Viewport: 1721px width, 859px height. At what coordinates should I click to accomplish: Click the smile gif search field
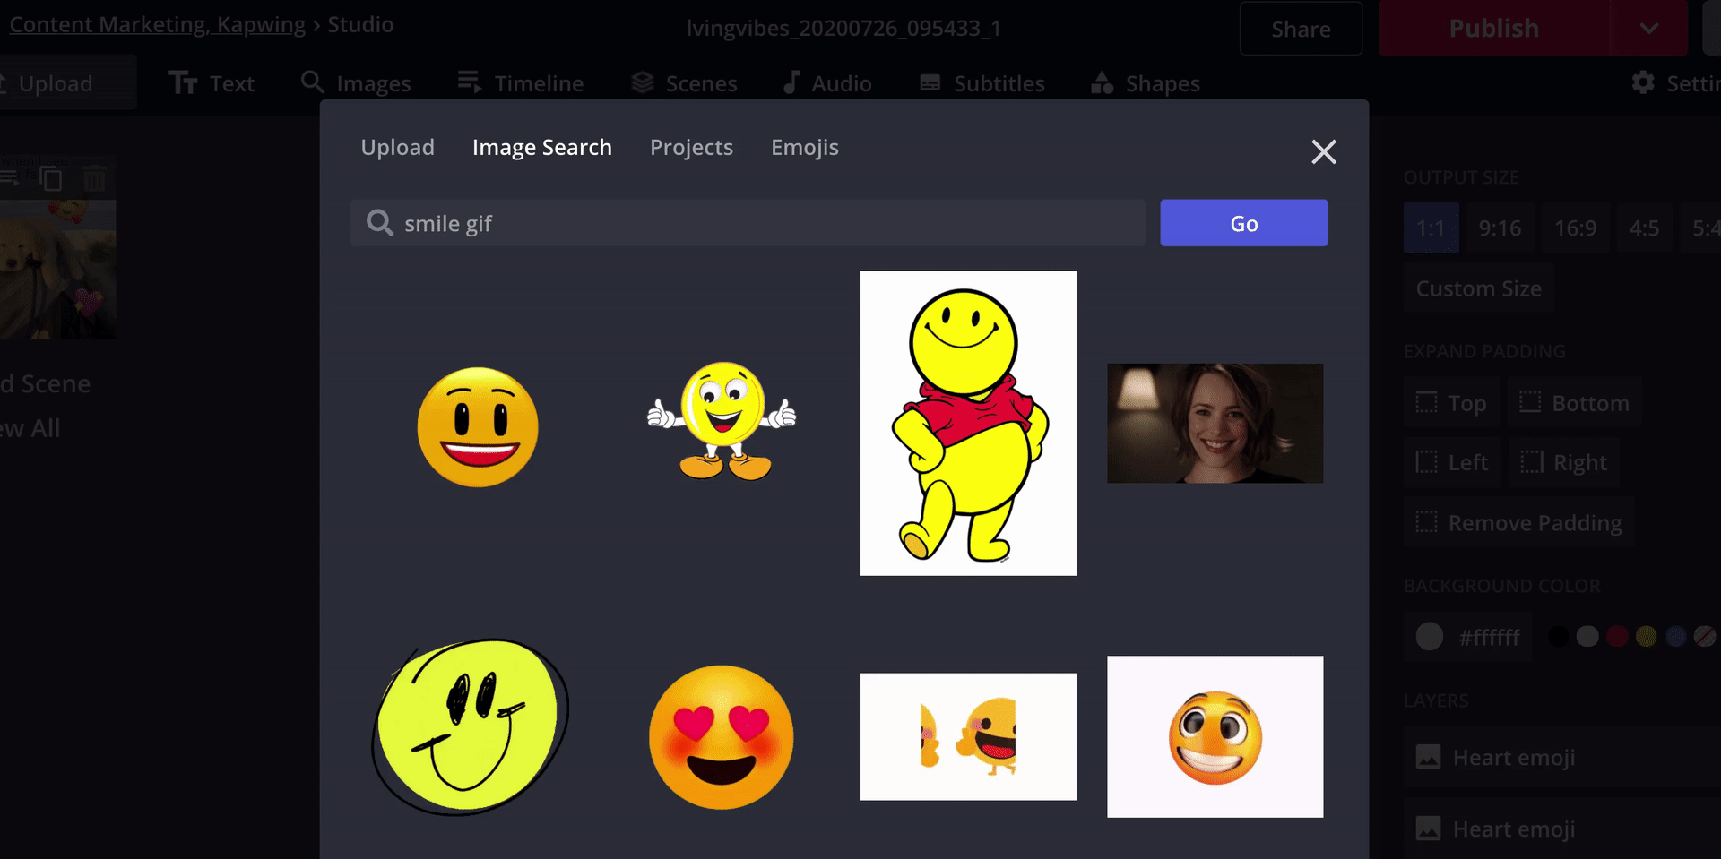click(x=762, y=223)
